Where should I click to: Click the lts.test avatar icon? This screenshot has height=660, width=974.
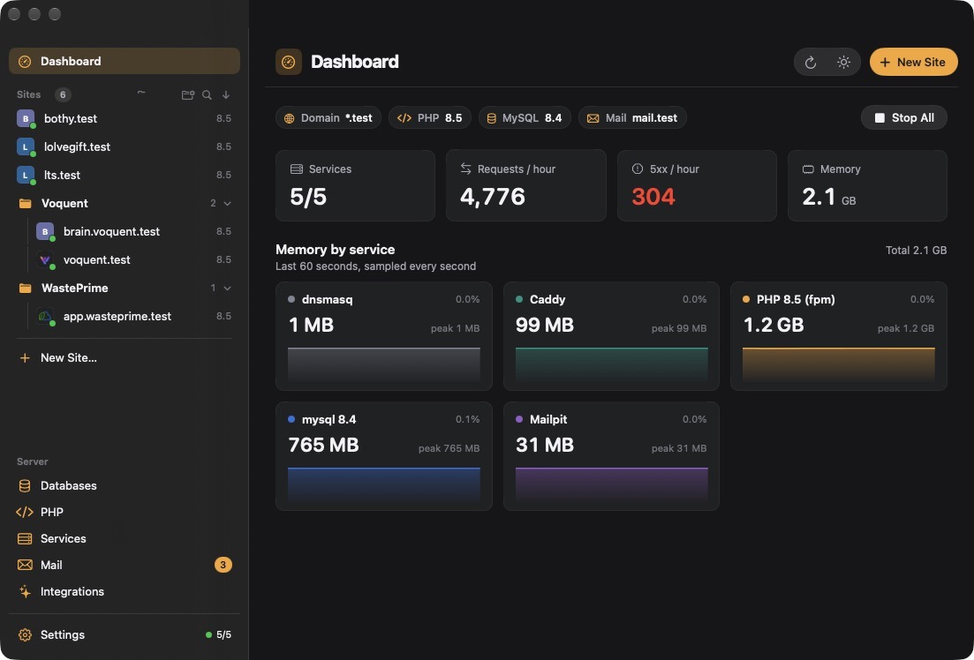[x=26, y=175]
